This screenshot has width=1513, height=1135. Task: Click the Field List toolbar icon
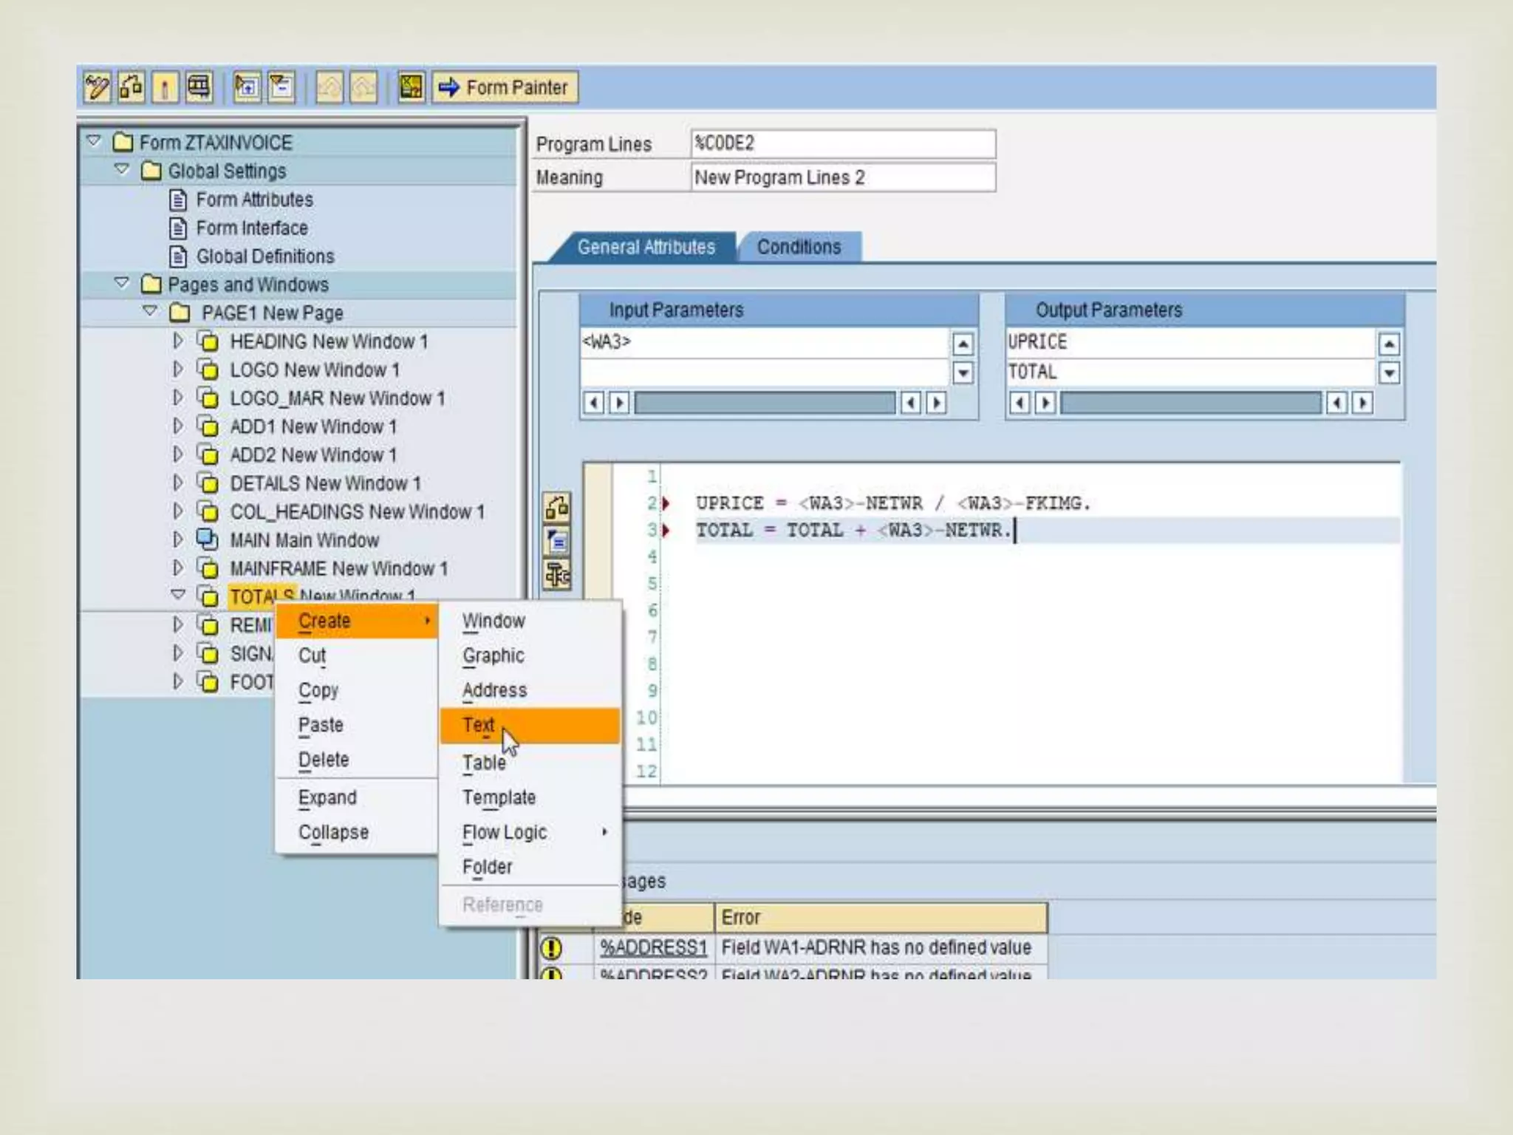coord(411,87)
